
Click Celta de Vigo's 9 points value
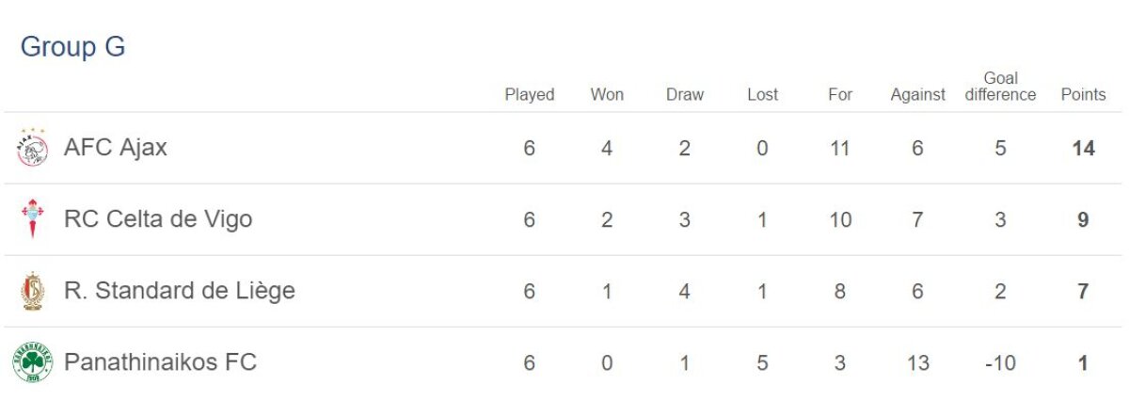click(1083, 220)
